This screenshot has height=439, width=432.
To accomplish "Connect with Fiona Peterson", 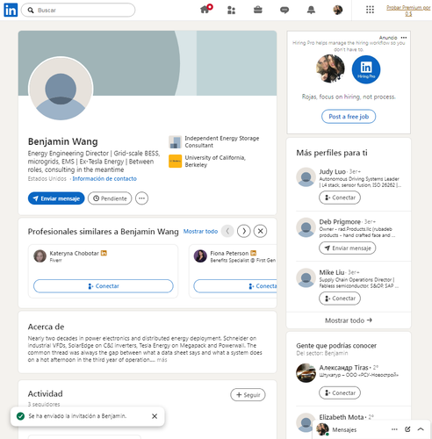I will click(235, 286).
